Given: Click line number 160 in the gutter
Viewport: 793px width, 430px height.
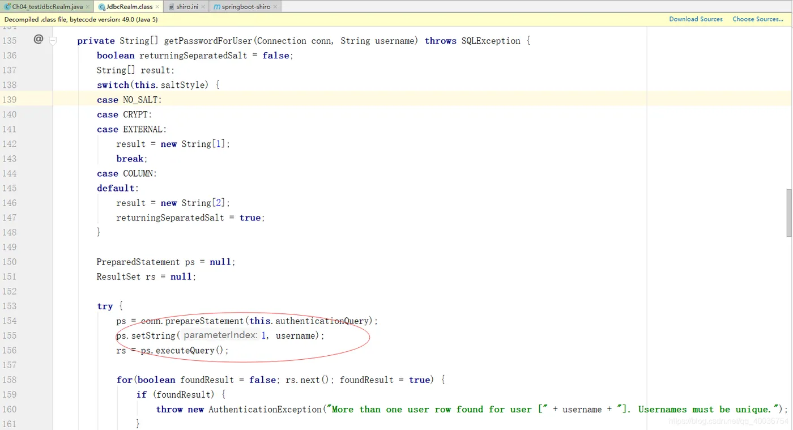Looking at the screenshot, I should pyautogui.click(x=10, y=409).
